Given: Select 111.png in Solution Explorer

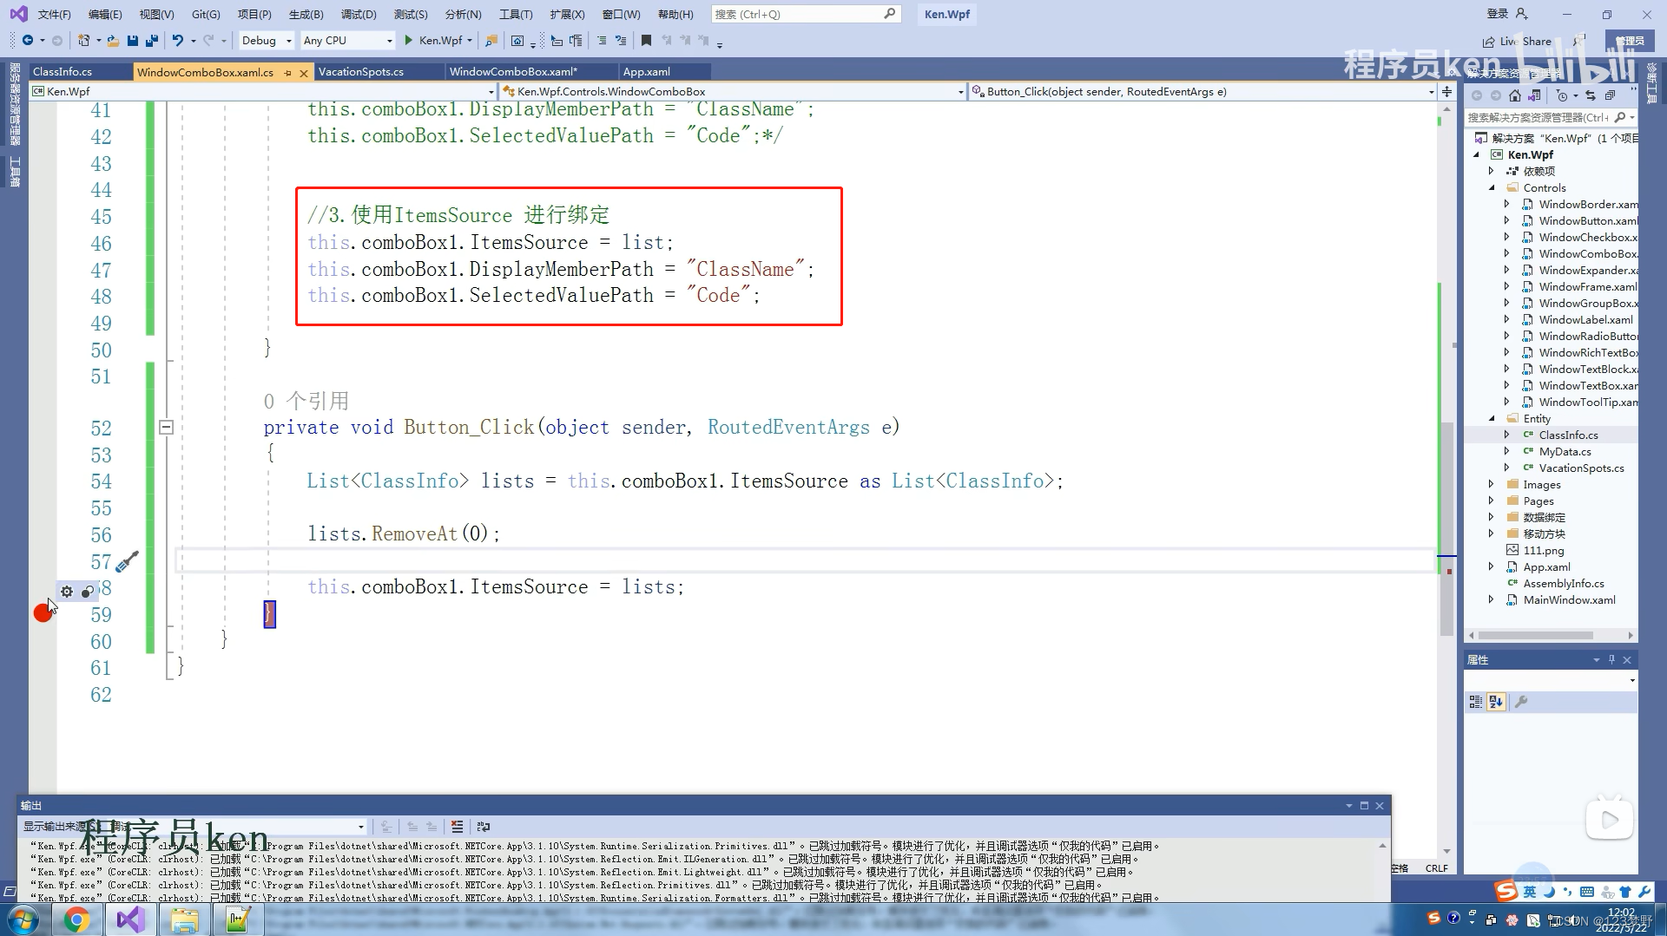Looking at the screenshot, I should (1544, 550).
